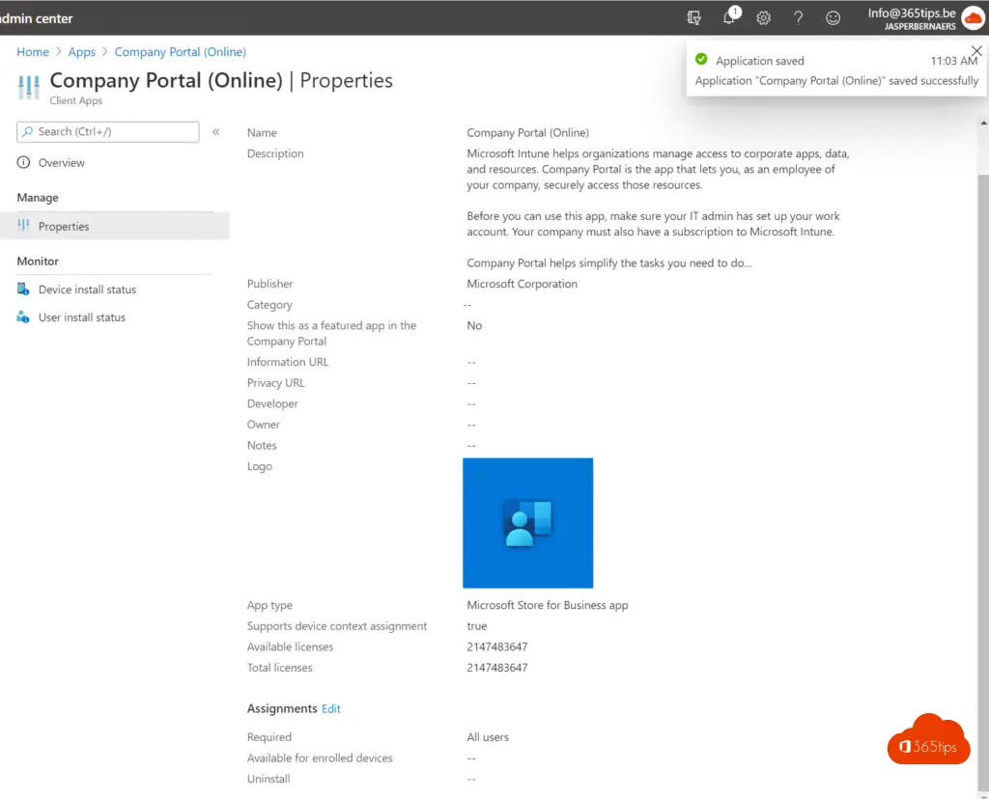Click the User install status icon

[23, 317]
